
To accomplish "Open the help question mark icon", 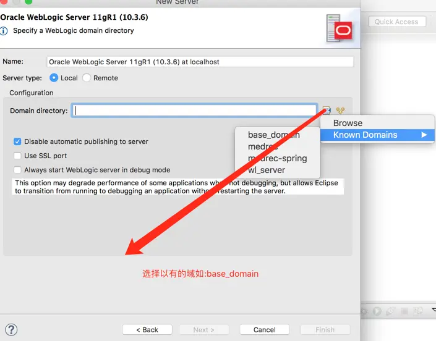I will pos(11,330).
